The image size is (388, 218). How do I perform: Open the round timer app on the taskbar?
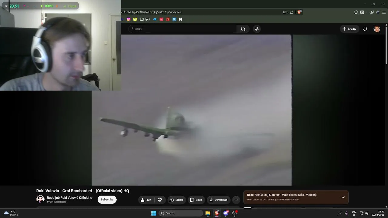[x=235, y=213]
